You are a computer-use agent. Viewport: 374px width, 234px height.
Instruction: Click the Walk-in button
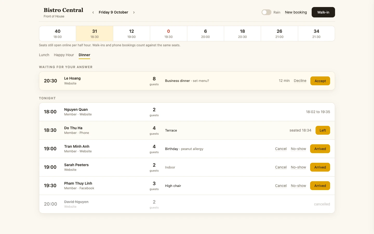pos(323,12)
